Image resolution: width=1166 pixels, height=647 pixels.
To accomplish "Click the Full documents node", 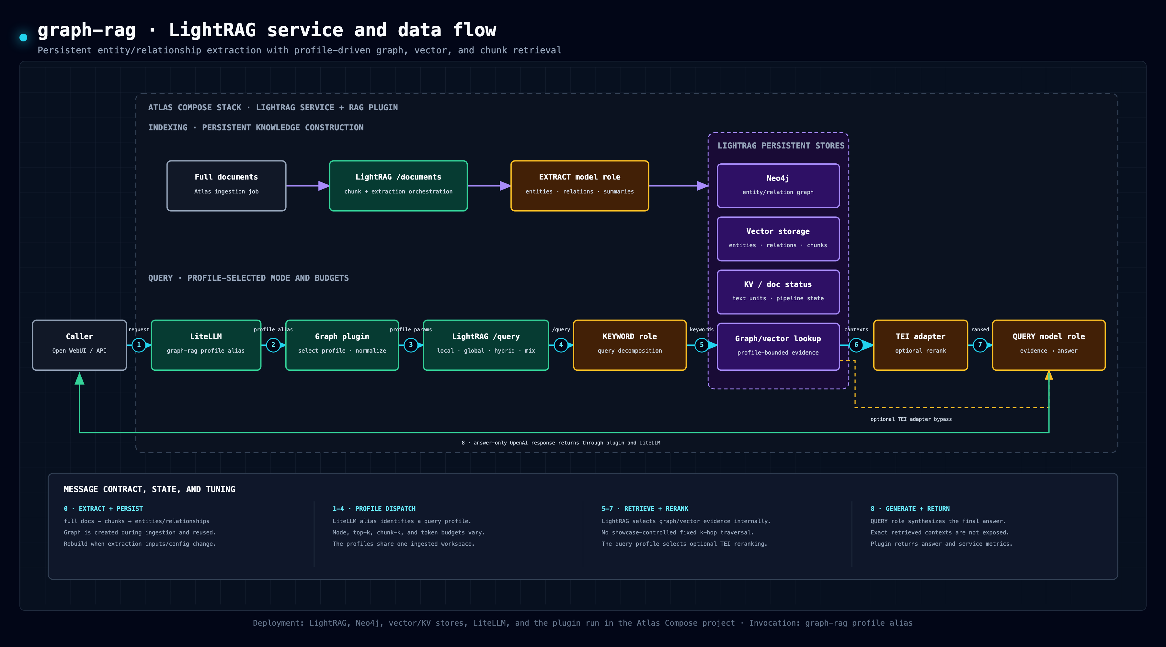I will point(226,186).
